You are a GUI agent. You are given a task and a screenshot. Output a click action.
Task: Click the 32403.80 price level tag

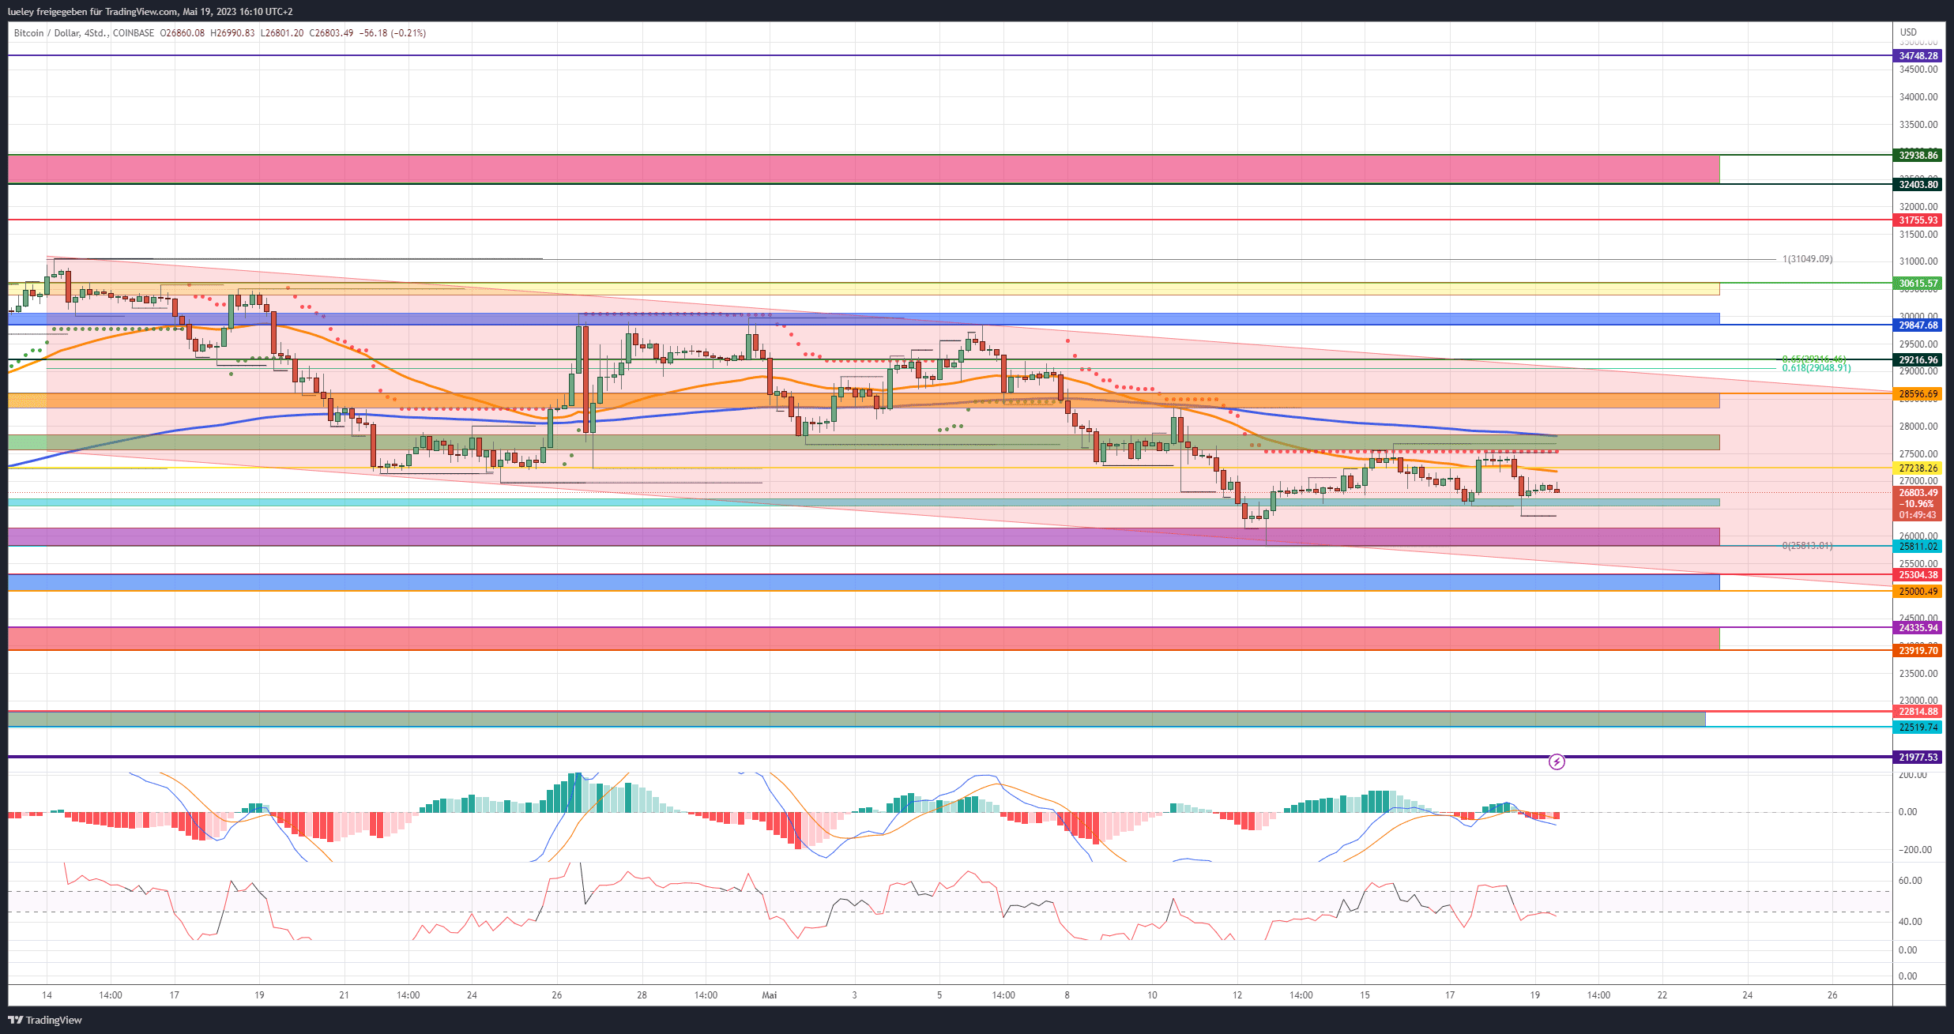1918,185
